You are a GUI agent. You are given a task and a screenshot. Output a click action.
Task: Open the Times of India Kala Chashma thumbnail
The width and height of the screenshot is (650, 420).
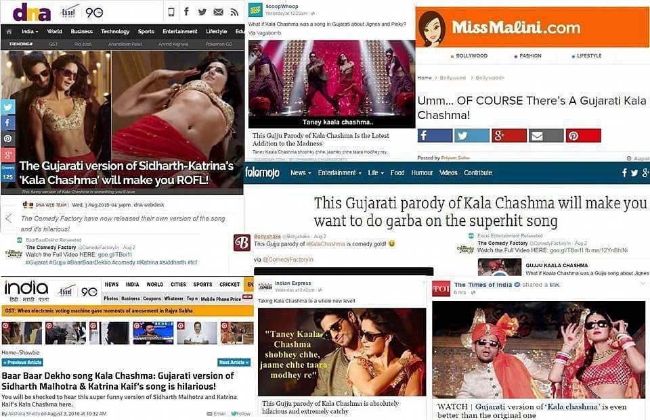(x=538, y=350)
